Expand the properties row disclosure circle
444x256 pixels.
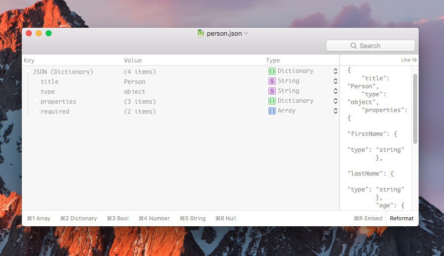36,100
